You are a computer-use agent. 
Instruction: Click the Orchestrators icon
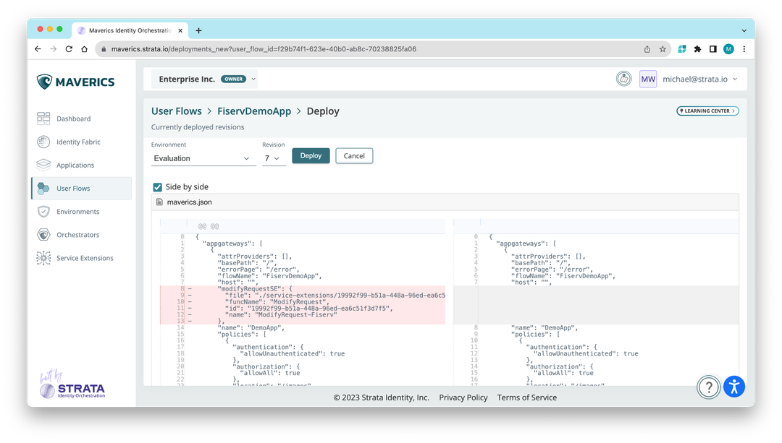tap(43, 234)
